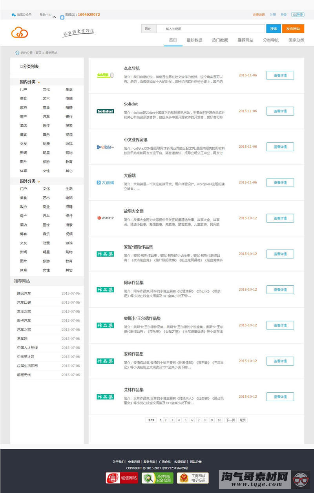
Task: Collapse the 国内分类 category arrow
Action: tap(38, 82)
